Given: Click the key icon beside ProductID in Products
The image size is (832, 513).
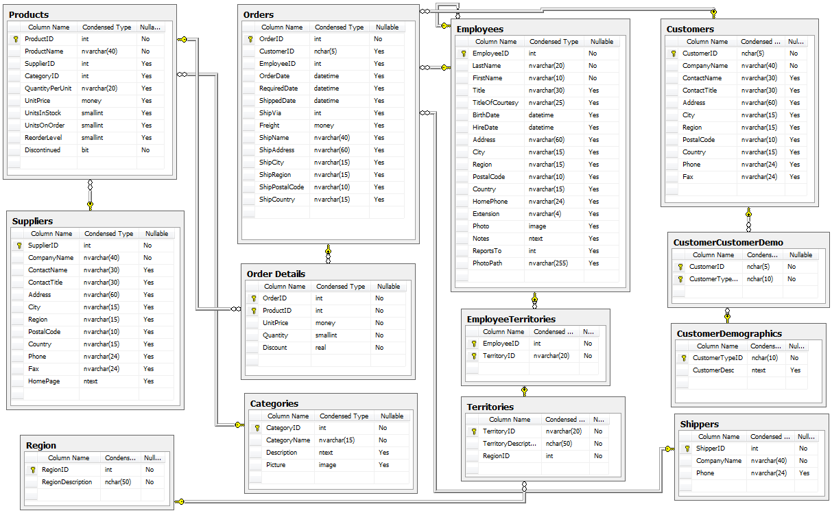Looking at the screenshot, I should (16, 38).
